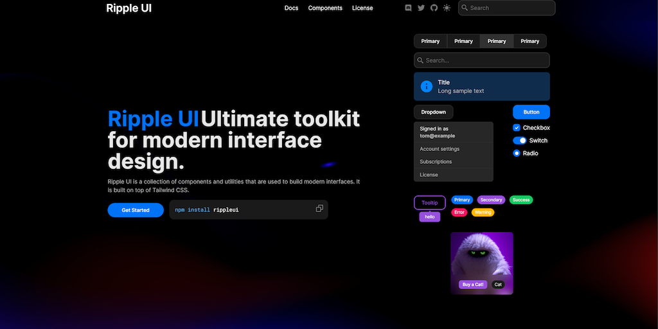
Task: Toggle the Checkbox demo control
Action: [x=517, y=128]
